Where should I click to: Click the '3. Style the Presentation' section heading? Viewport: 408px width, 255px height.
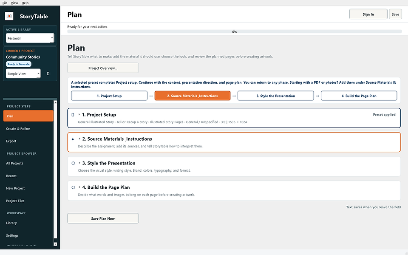pos(109,163)
